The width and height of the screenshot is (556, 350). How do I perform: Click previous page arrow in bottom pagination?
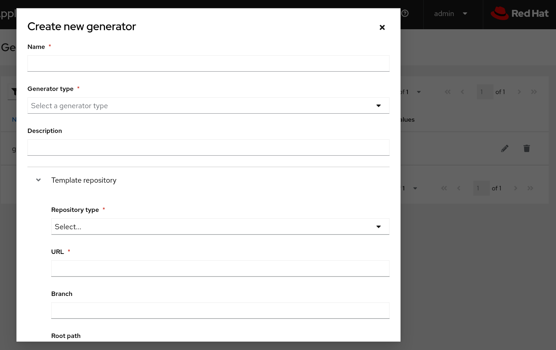point(459,189)
